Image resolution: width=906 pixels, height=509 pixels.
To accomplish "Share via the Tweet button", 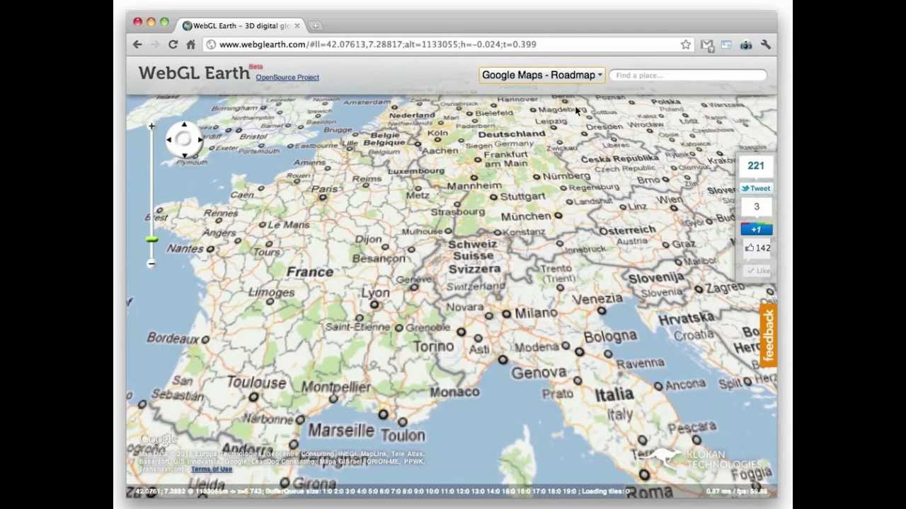I will pos(756,189).
